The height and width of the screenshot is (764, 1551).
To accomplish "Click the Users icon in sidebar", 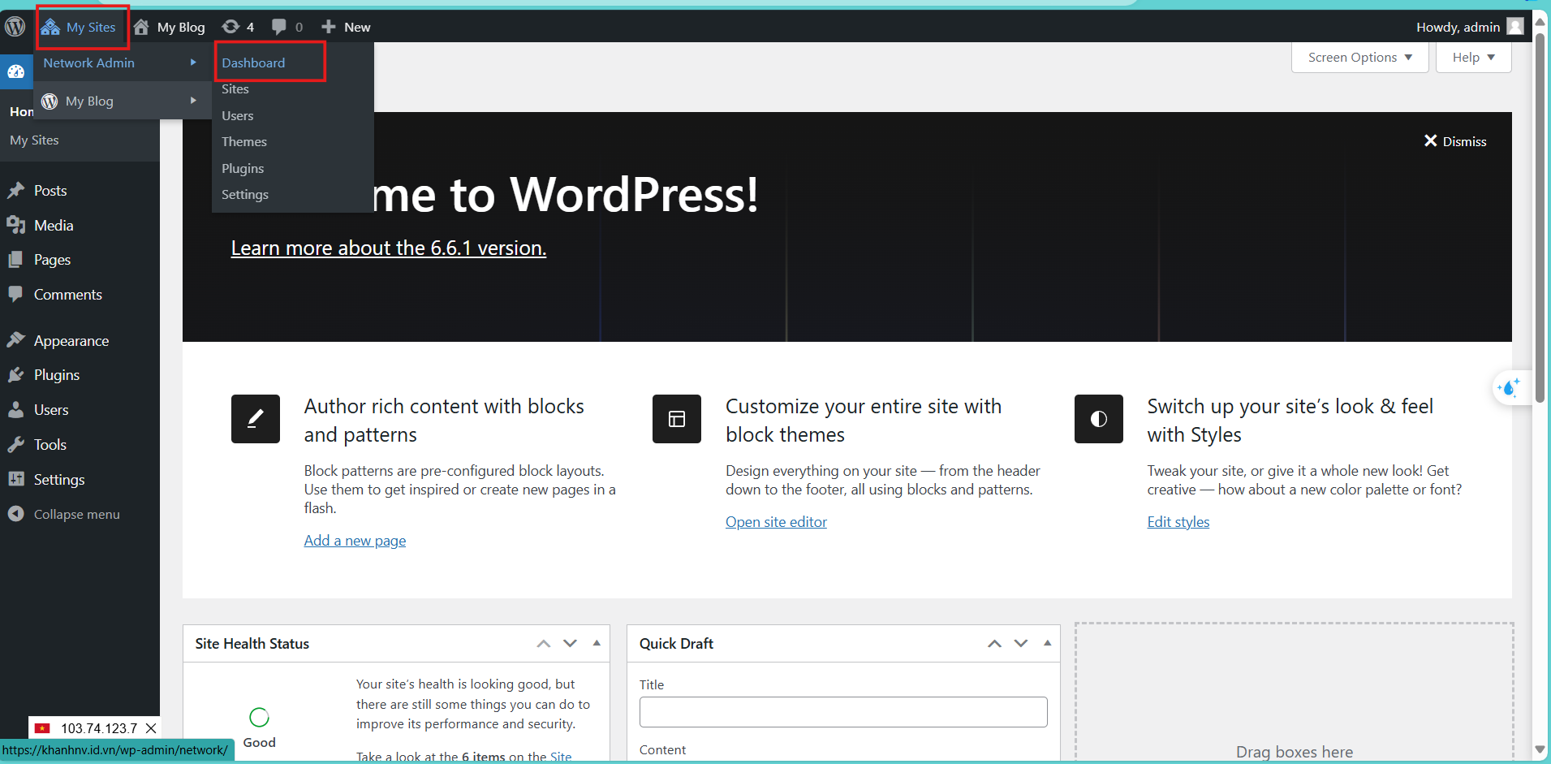I will 15,410.
